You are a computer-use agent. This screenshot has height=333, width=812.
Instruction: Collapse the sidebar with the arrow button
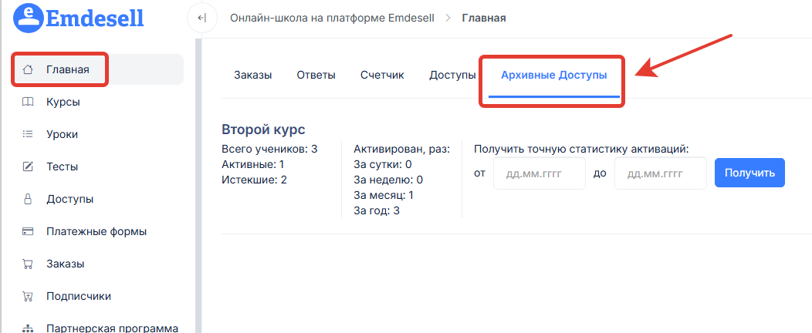pyautogui.click(x=201, y=18)
